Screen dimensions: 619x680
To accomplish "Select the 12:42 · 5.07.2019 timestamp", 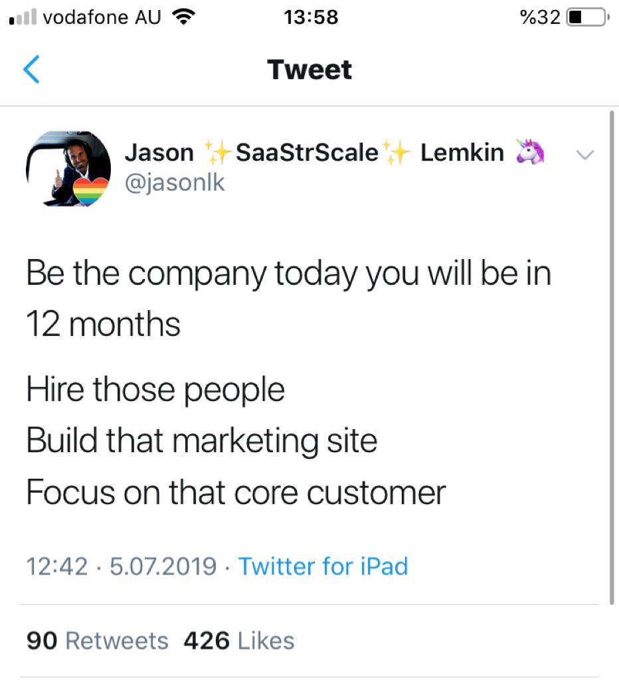I will pyautogui.click(x=121, y=566).
